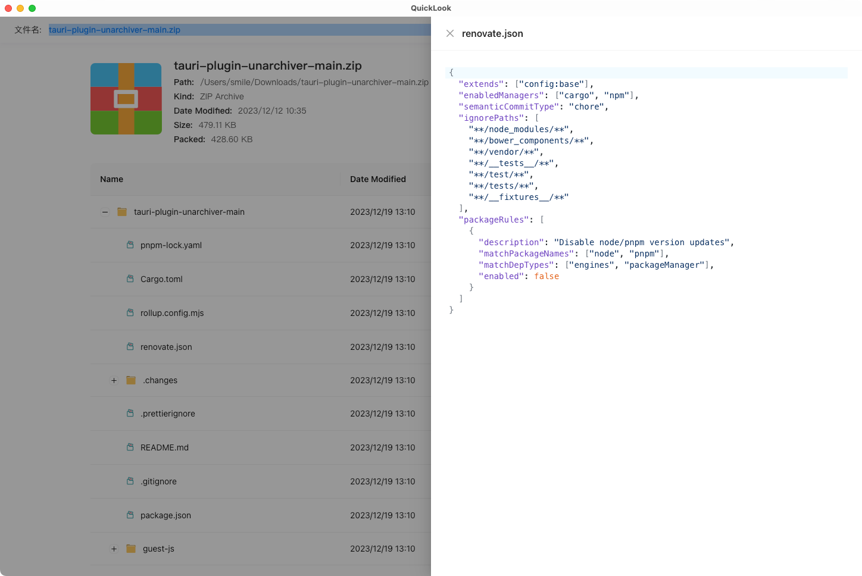Click the 2023/12/12 10:35 modified date
This screenshot has height=576, width=862.
(272, 111)
